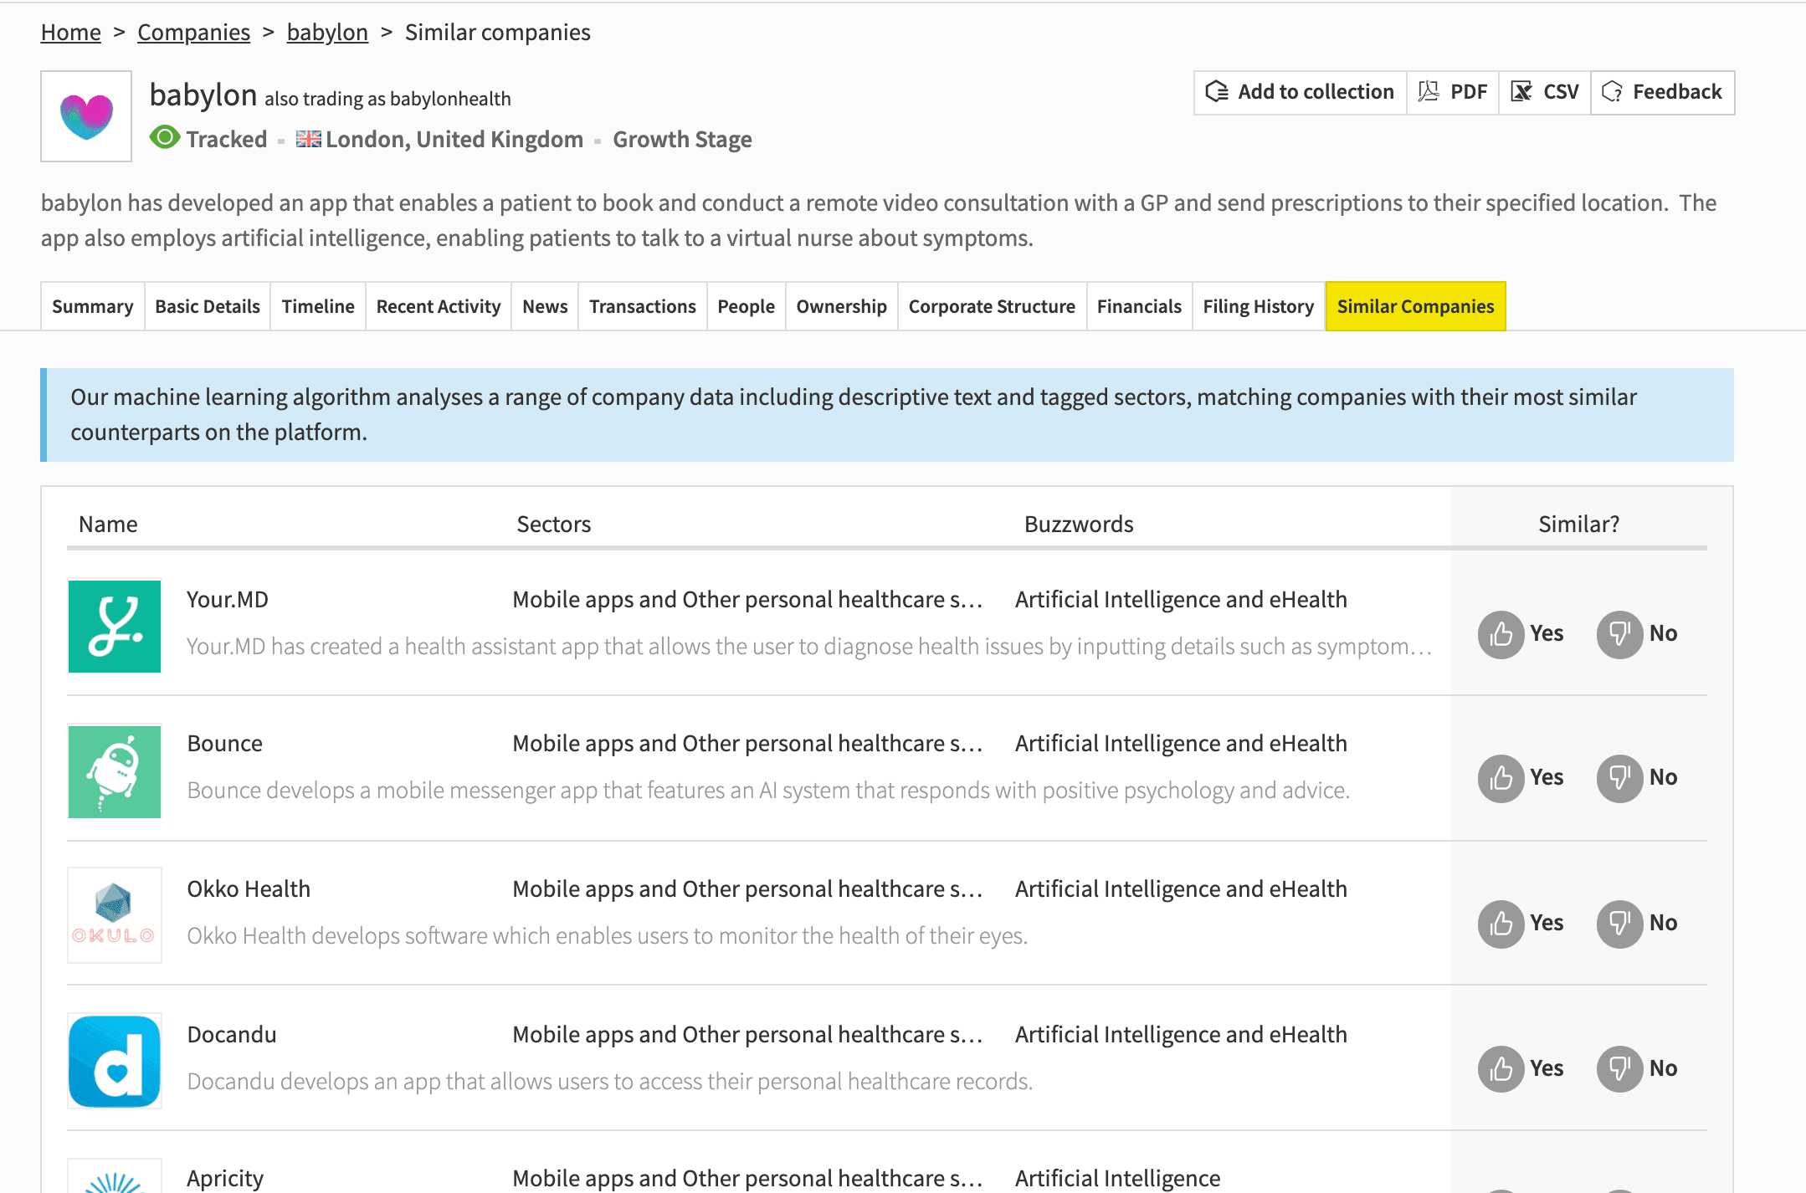Click the green Tracked eye icon

[x=165, y=138]
